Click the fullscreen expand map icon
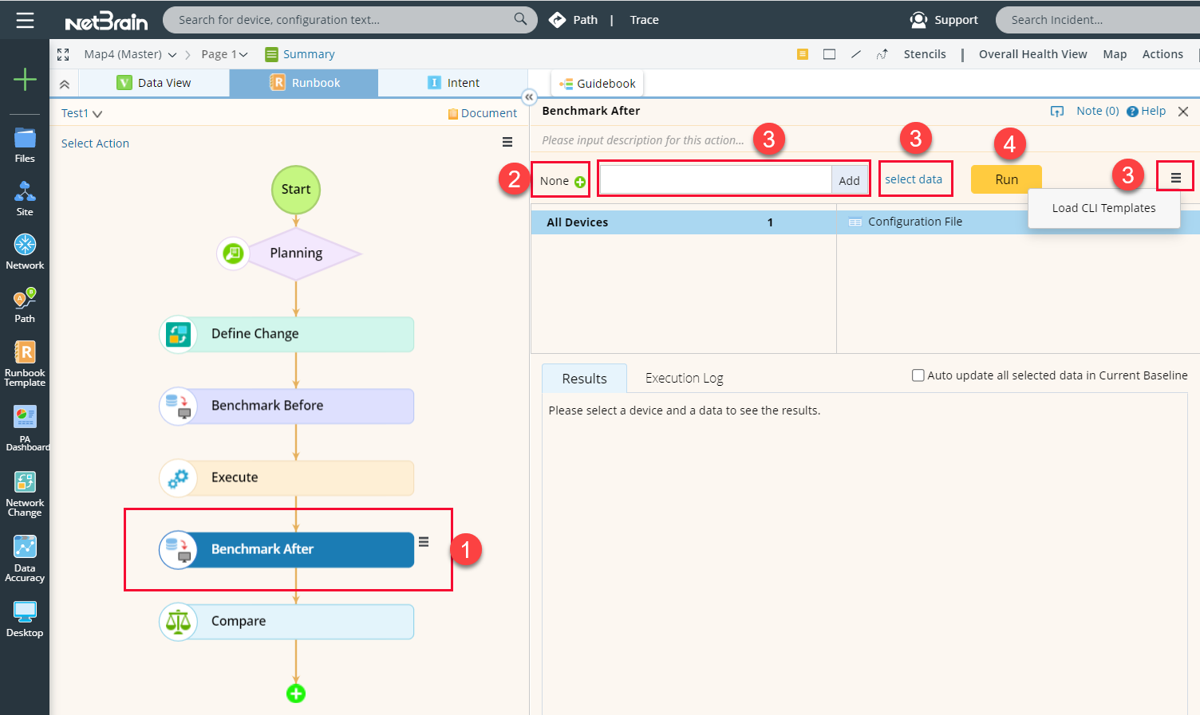Viewport: 1200px width, 715px height. coord(63,54)
